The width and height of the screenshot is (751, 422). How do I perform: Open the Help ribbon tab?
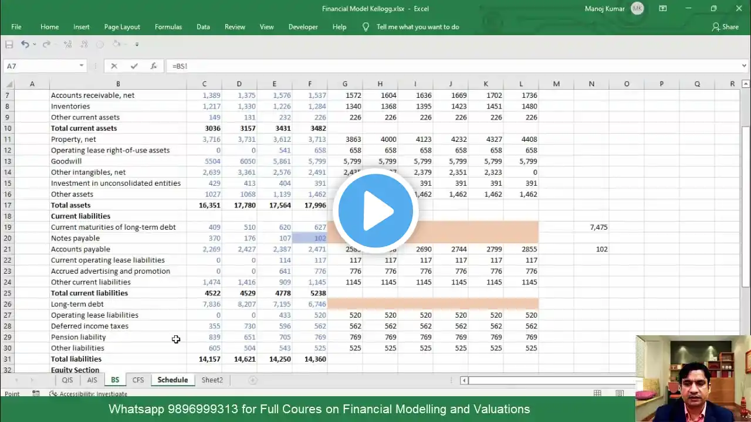tap(339, 27)
